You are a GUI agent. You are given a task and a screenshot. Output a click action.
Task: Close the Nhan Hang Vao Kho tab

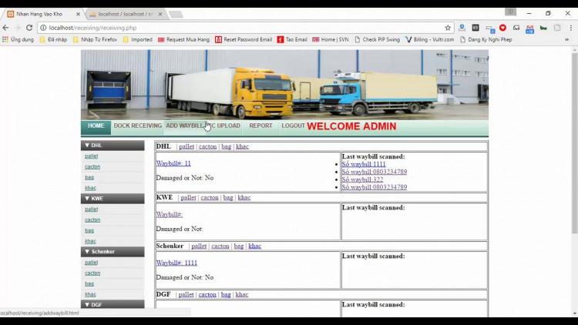pyautogui.click(x=78, y=14)
